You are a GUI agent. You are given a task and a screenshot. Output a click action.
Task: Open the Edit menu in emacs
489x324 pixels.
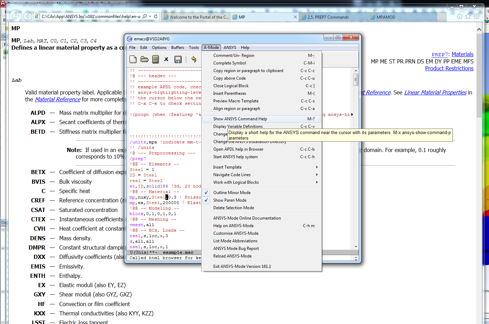(x=144, y=48)
